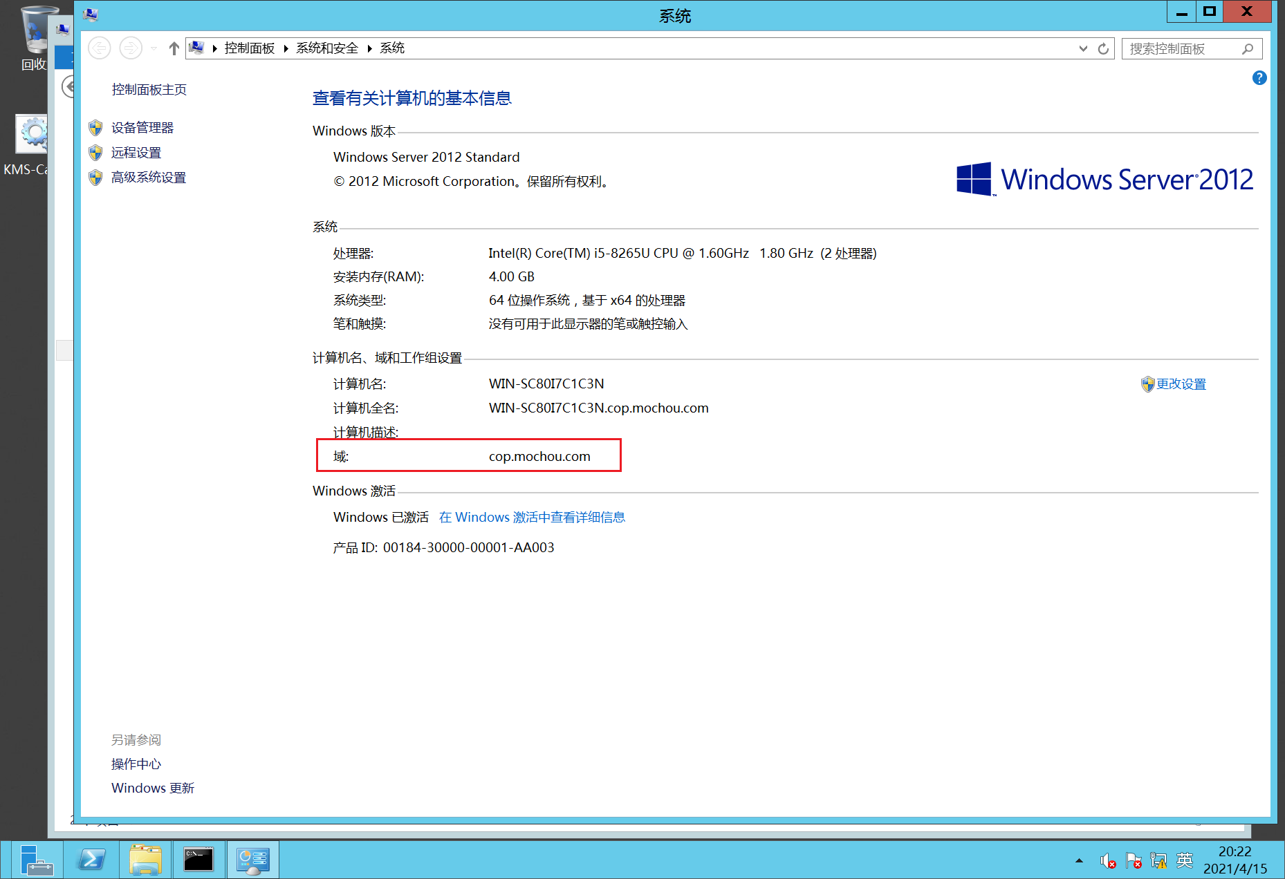
Task: Open Device Manager (设备管理器) link
Action: (x=142, y=128)
